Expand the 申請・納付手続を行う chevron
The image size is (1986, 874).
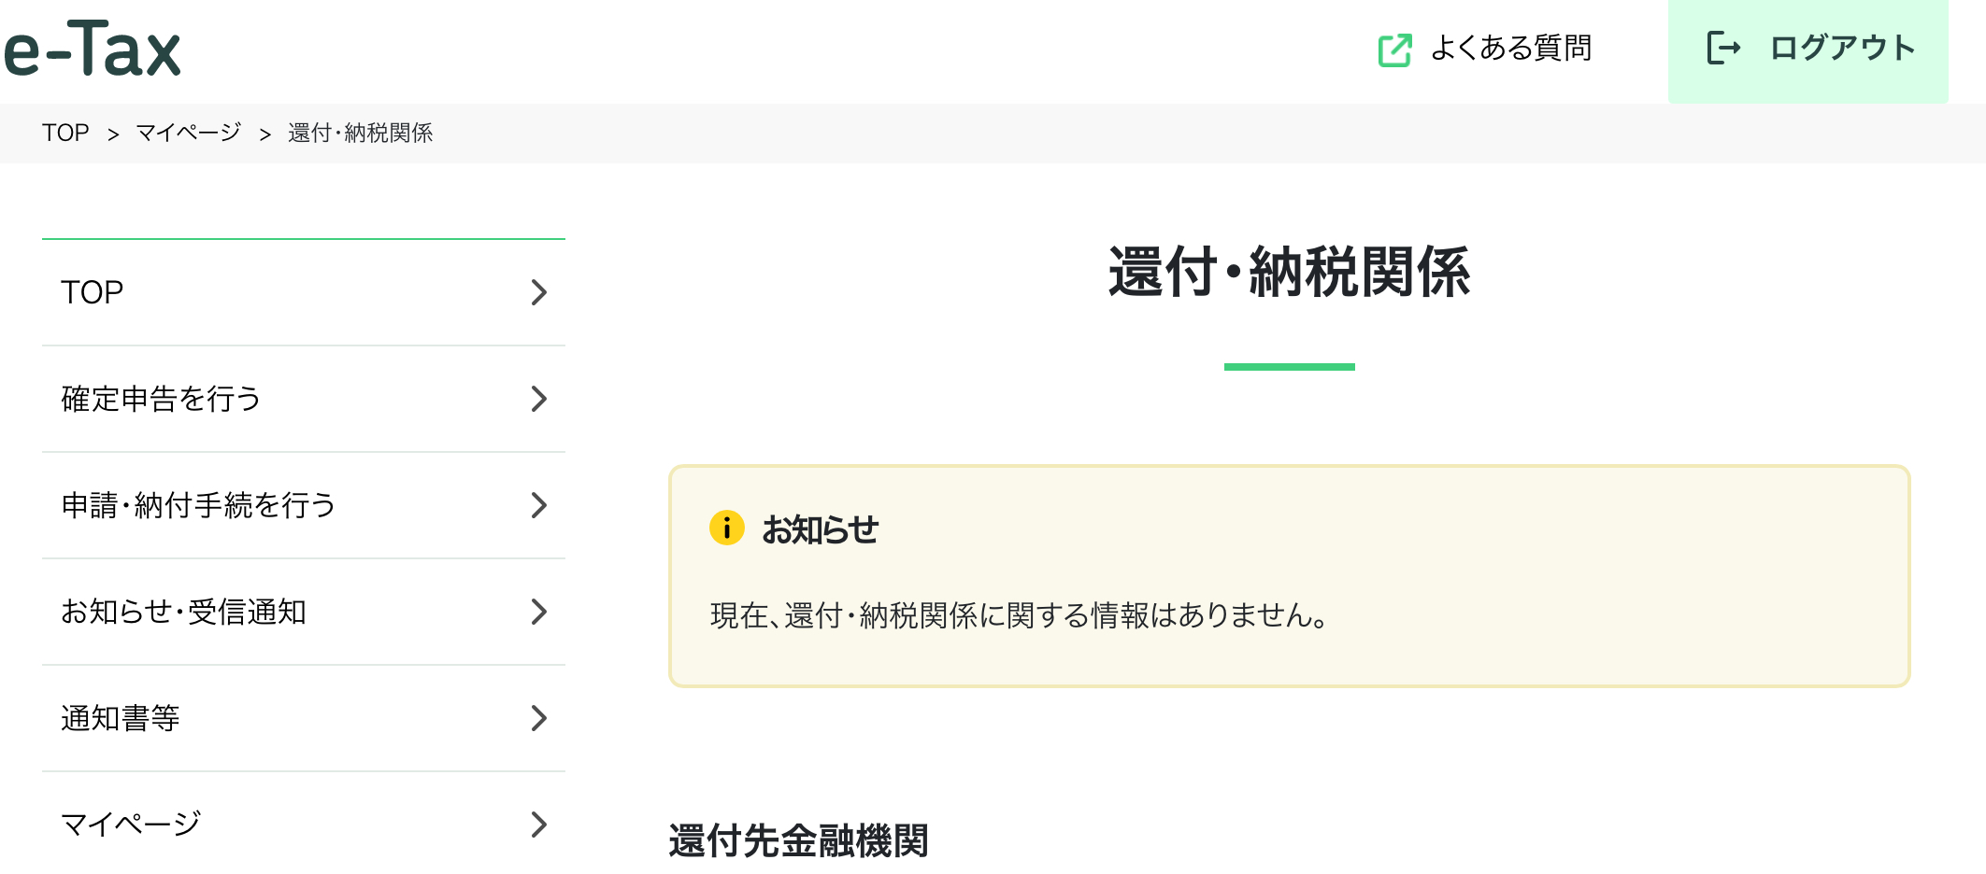pyautogui.click(x=538, y=505)
